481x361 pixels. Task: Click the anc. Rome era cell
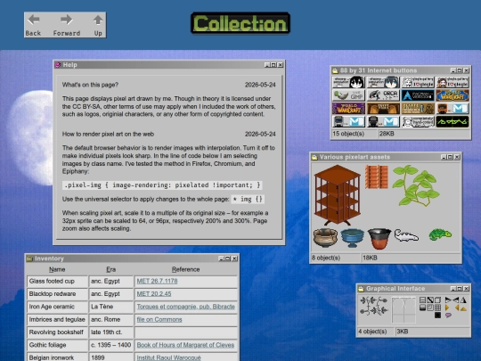[x=111, y=320]
